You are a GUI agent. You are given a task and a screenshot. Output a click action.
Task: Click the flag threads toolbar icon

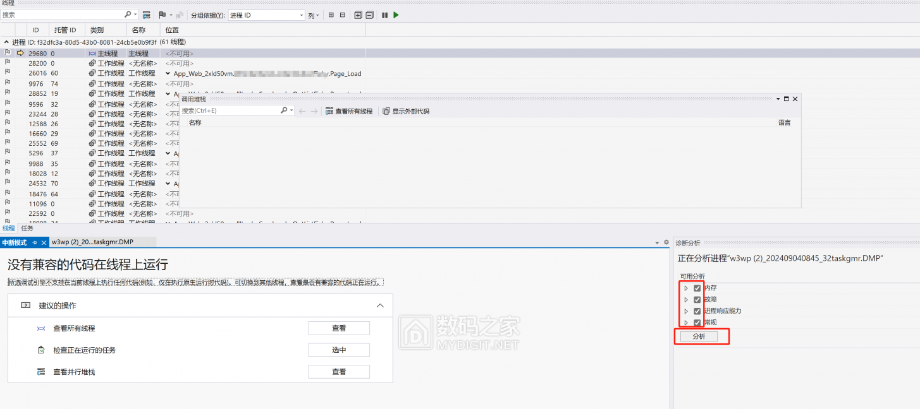[x=162, y=15]
